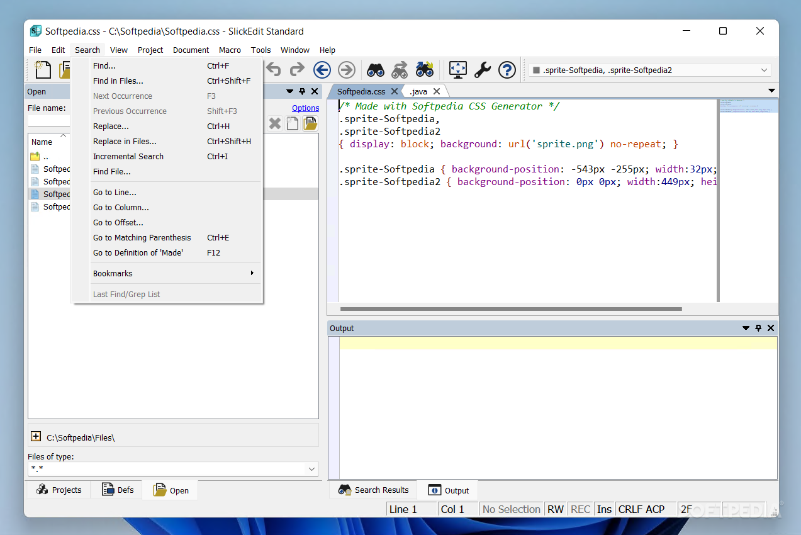Click the CRLF ACP status bar field
Viewport: 801px width, 535px height.
[646, 509]
